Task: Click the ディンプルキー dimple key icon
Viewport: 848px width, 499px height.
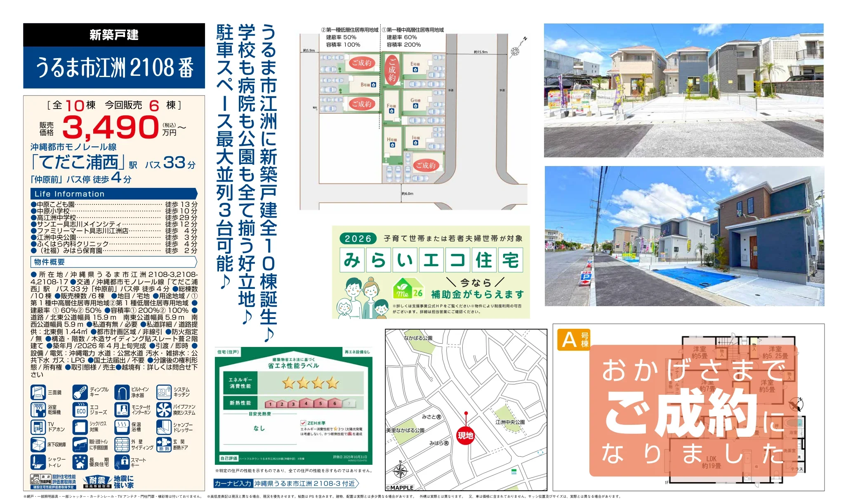Action: [x=80, y=392]
